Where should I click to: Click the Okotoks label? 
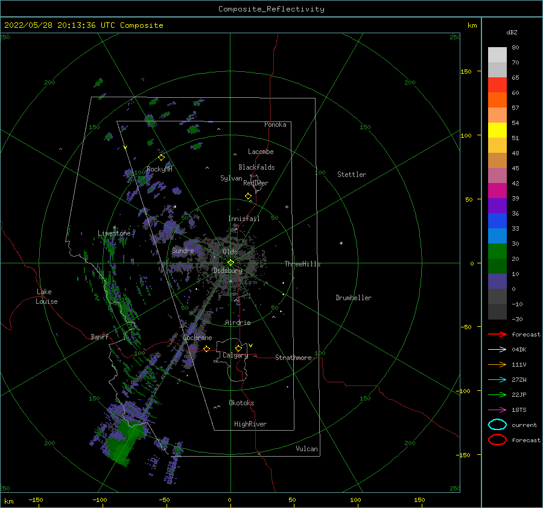click(x=241, y=403)
